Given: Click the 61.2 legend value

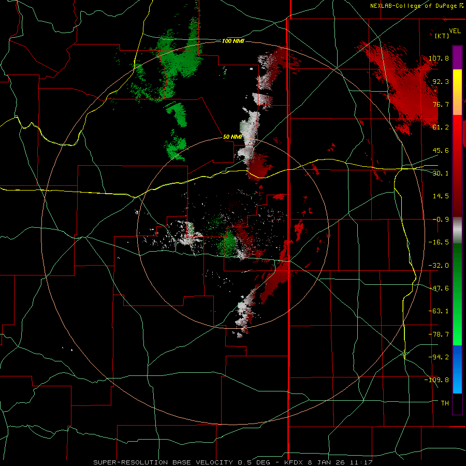Looking at the screenshot, I should (x=441, y=127).
